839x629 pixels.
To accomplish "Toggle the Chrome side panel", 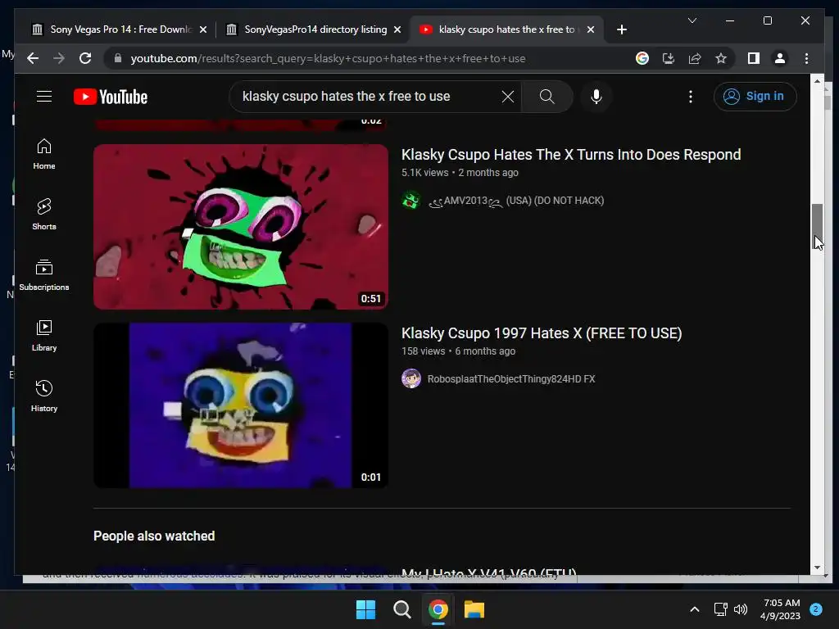I will coord(754,58).
